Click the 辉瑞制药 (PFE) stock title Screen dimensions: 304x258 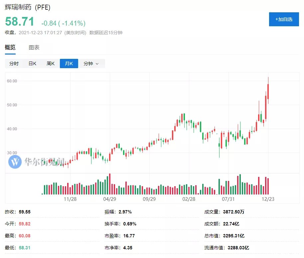pos(28,7)
